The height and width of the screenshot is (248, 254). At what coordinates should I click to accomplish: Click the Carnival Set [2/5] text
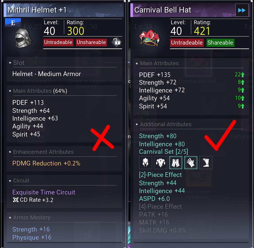point(164,152)
